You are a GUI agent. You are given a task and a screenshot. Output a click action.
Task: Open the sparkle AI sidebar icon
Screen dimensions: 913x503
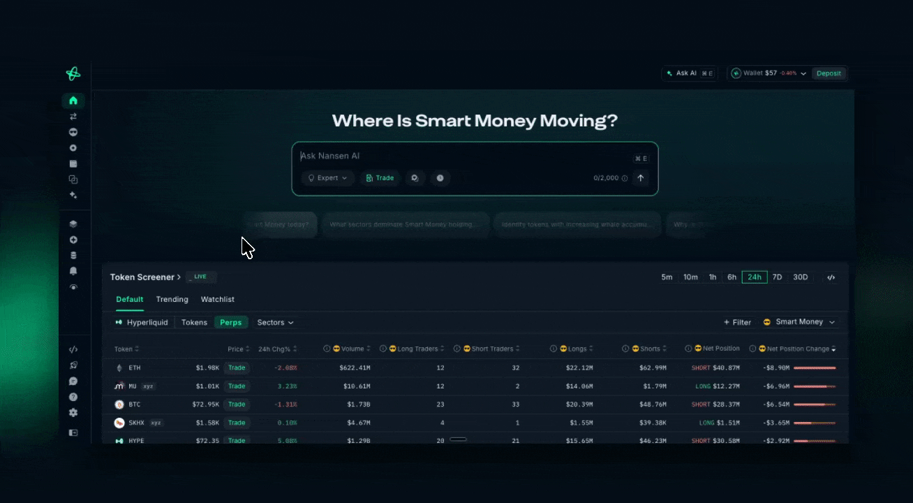coord(73,196)
